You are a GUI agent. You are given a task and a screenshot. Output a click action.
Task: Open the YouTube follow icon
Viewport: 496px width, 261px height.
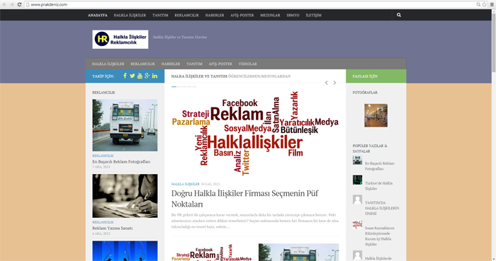pyautogui.click(x=140, y=76)
